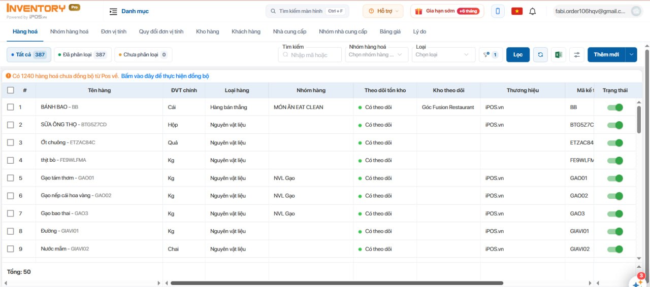Open column settings sliders icon
The height and width of the screenshot is (287, 650).
(x=576, y=55)
